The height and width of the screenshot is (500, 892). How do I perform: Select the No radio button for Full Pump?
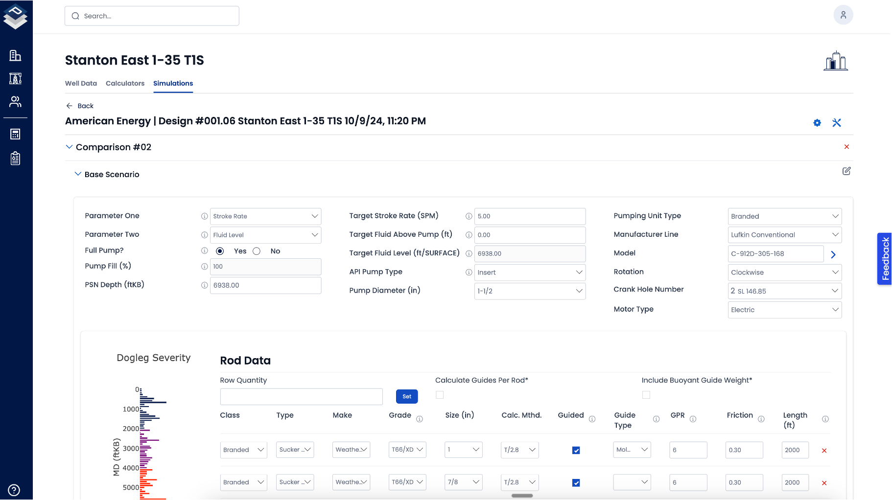(257, 251)
